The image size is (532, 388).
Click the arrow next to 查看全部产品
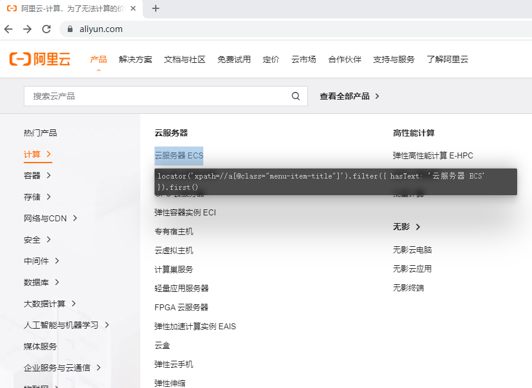coord(377,96)
